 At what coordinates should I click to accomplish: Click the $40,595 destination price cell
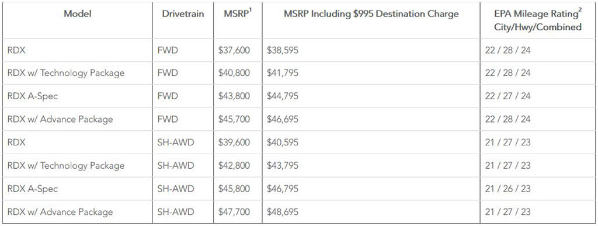pyautogui.click(x=283, y=142)
